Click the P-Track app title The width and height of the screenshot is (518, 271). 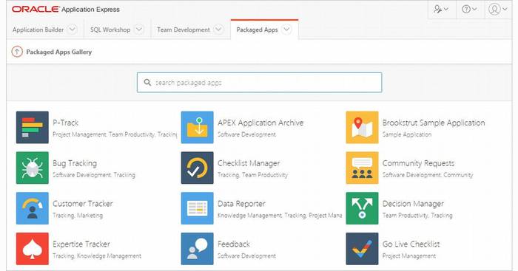pos(65,123)
